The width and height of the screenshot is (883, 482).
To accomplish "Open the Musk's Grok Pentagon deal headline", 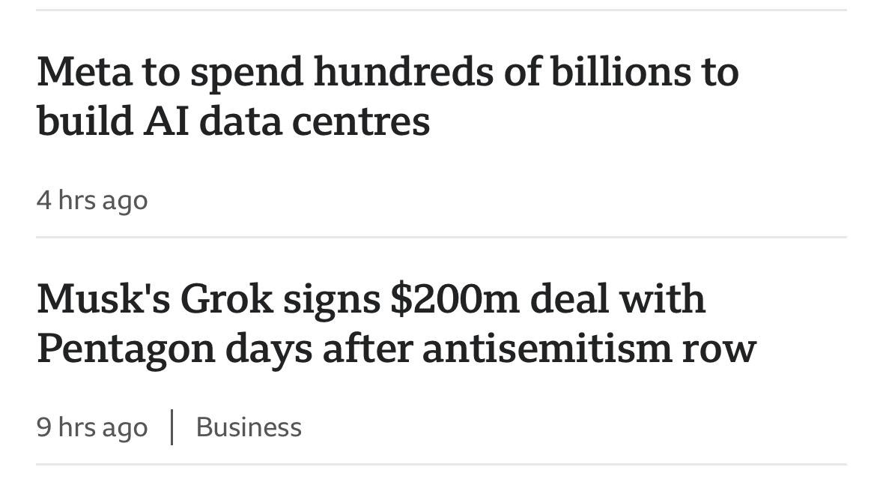I will [x=396, y=324].
